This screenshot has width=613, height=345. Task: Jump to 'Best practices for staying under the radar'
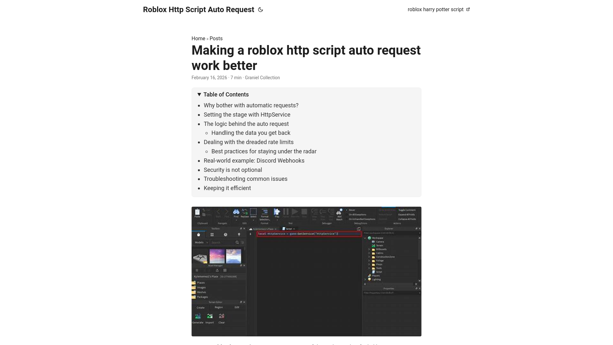(x=264, y=151)
